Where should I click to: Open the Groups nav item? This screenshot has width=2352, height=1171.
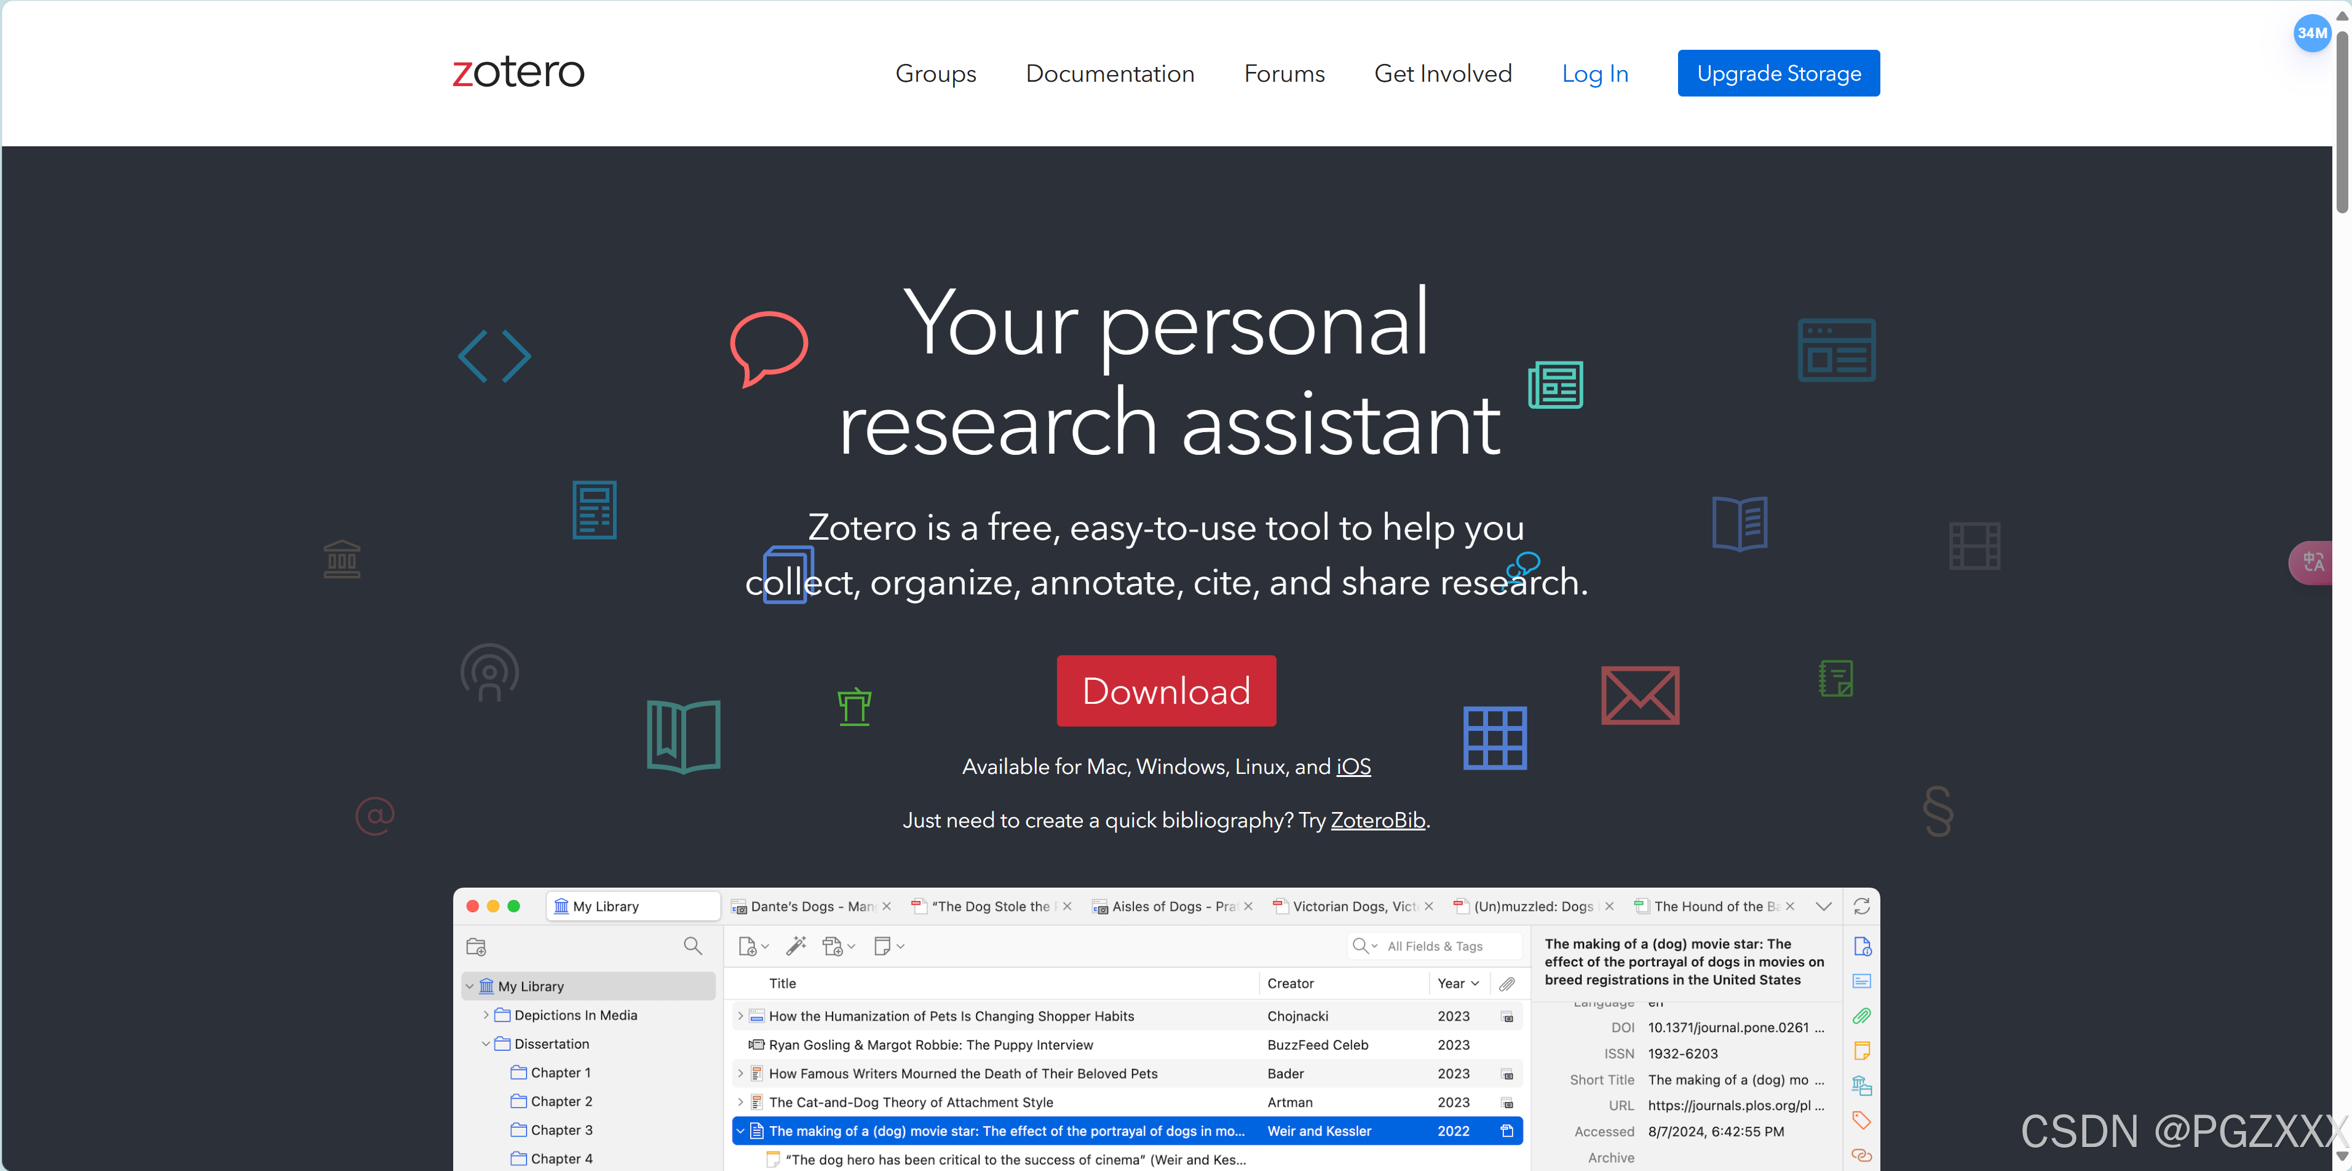pyautogui.click(x=936, y=74)
